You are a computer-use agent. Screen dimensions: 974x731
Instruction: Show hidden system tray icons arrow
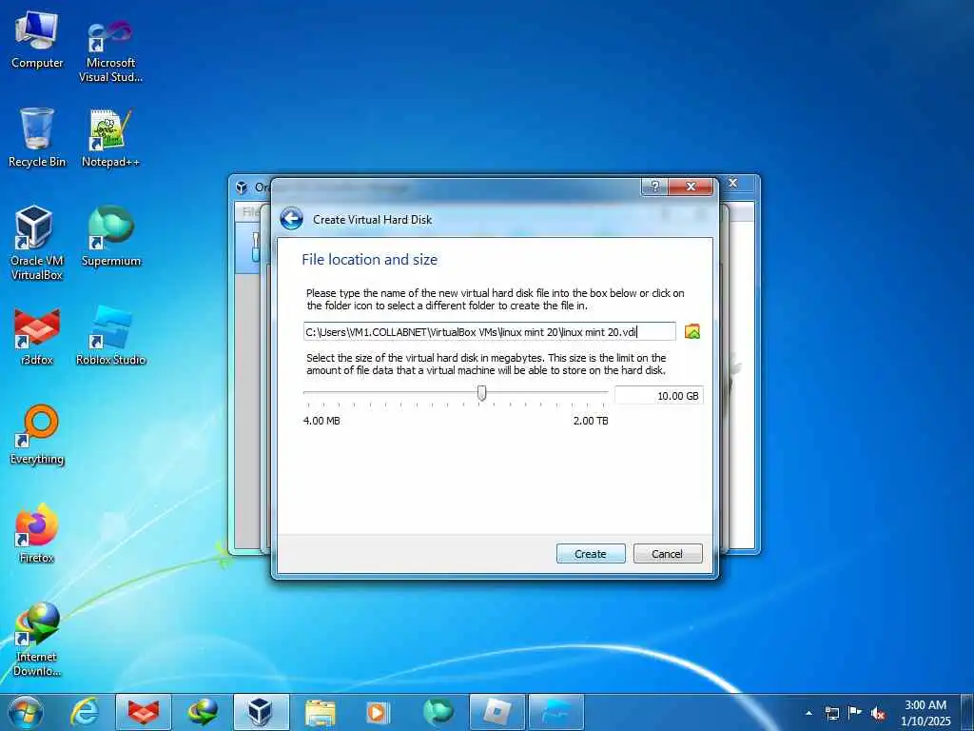(808, 713)
